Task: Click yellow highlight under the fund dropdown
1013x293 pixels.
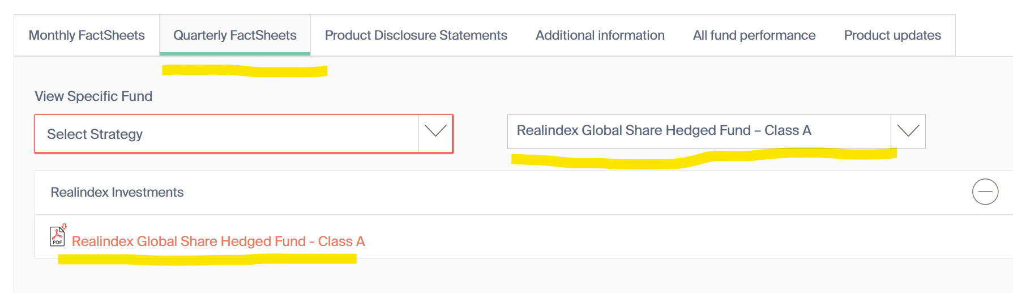Action: pyautogui.click(x=702, y=158)
